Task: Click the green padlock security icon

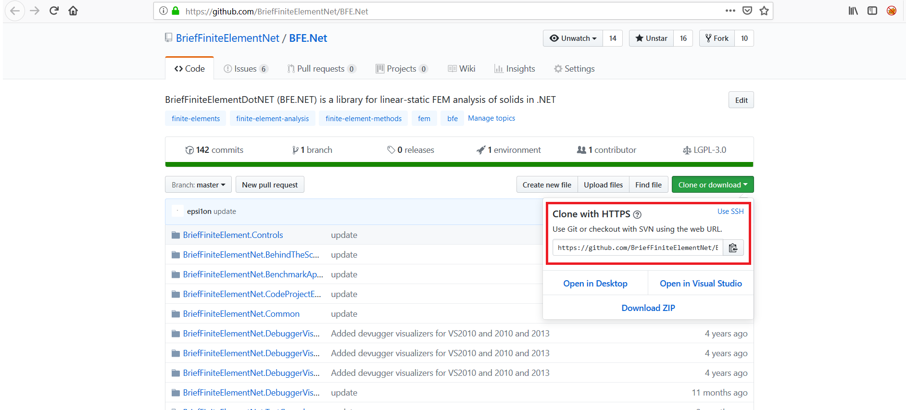Action: click(x=176, y=11)
